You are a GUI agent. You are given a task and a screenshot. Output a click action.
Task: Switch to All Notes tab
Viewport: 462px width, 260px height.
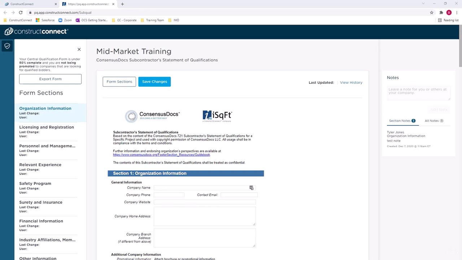click(x=434, y=121)
